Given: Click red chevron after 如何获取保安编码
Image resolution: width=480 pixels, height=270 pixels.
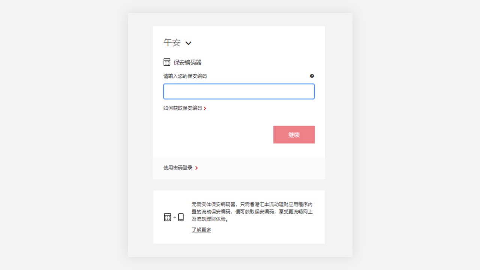Looking at the screenshot, I should click(x=205, y=108).
